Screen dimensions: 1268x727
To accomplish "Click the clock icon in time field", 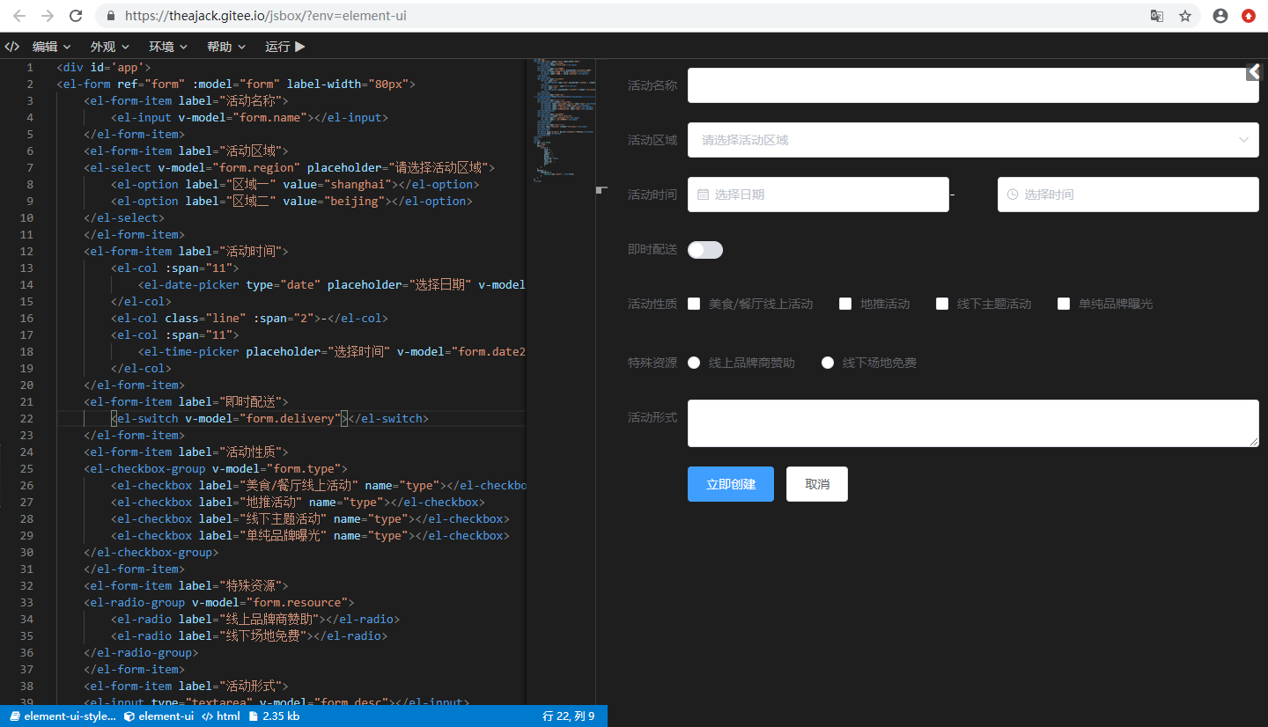I will [1013, 195].
